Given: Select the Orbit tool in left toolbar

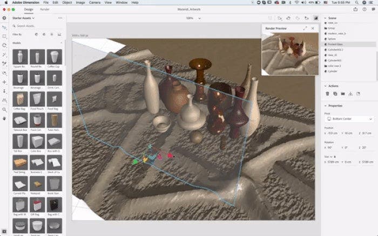Looking at the screenshot, I should 4,45.
